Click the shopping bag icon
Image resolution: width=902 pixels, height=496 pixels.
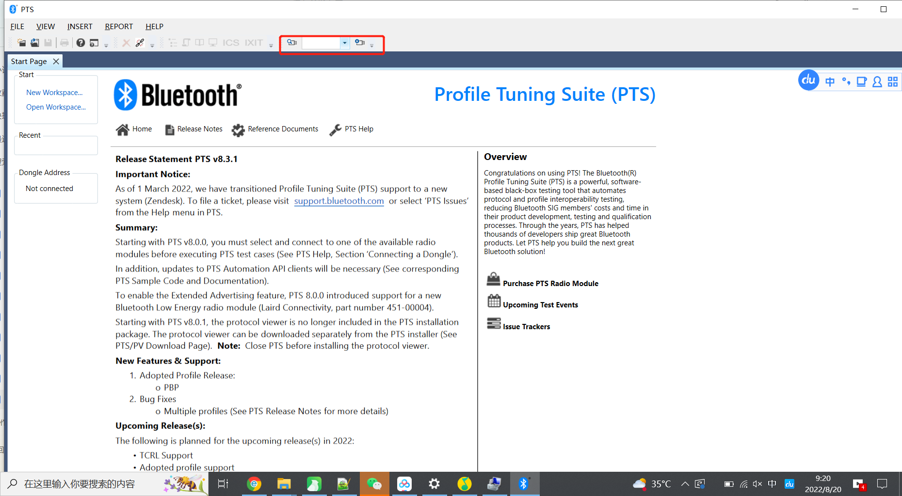click(x=493, y=279)
